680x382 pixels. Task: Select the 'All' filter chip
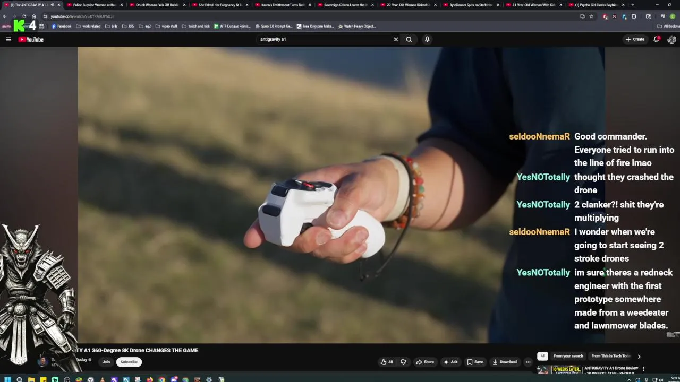542,356
